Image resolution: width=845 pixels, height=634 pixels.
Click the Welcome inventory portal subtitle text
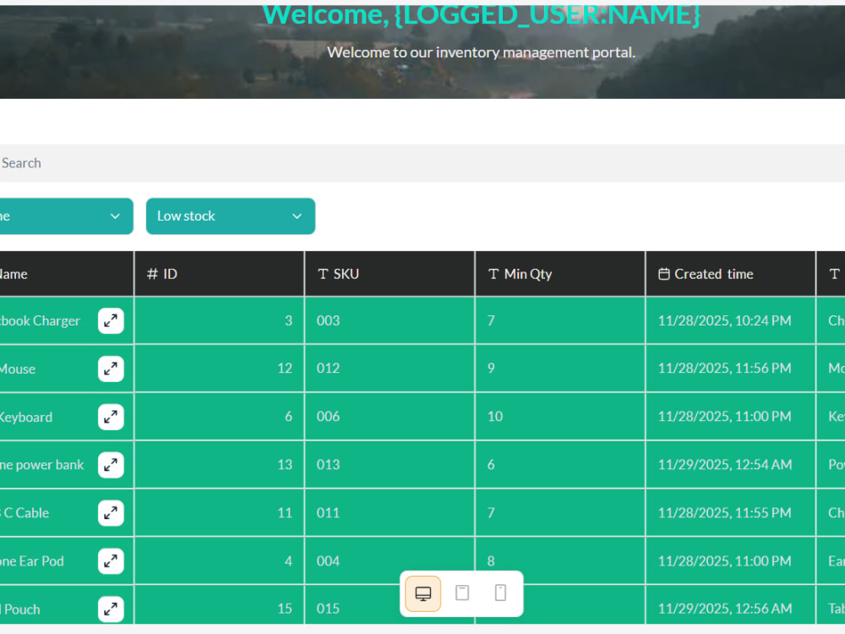(482, 52)
